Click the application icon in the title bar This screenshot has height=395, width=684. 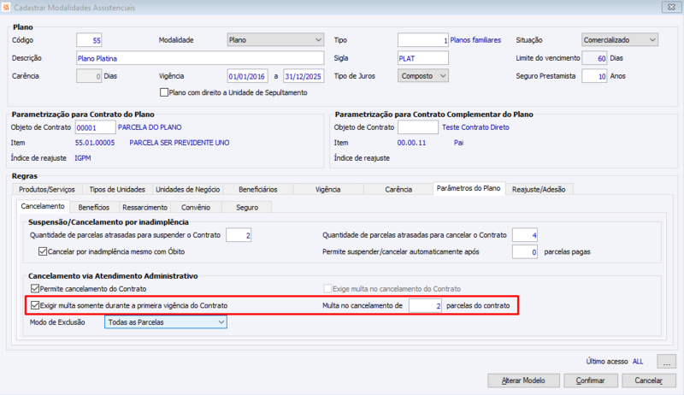click(x=6, y=8)
